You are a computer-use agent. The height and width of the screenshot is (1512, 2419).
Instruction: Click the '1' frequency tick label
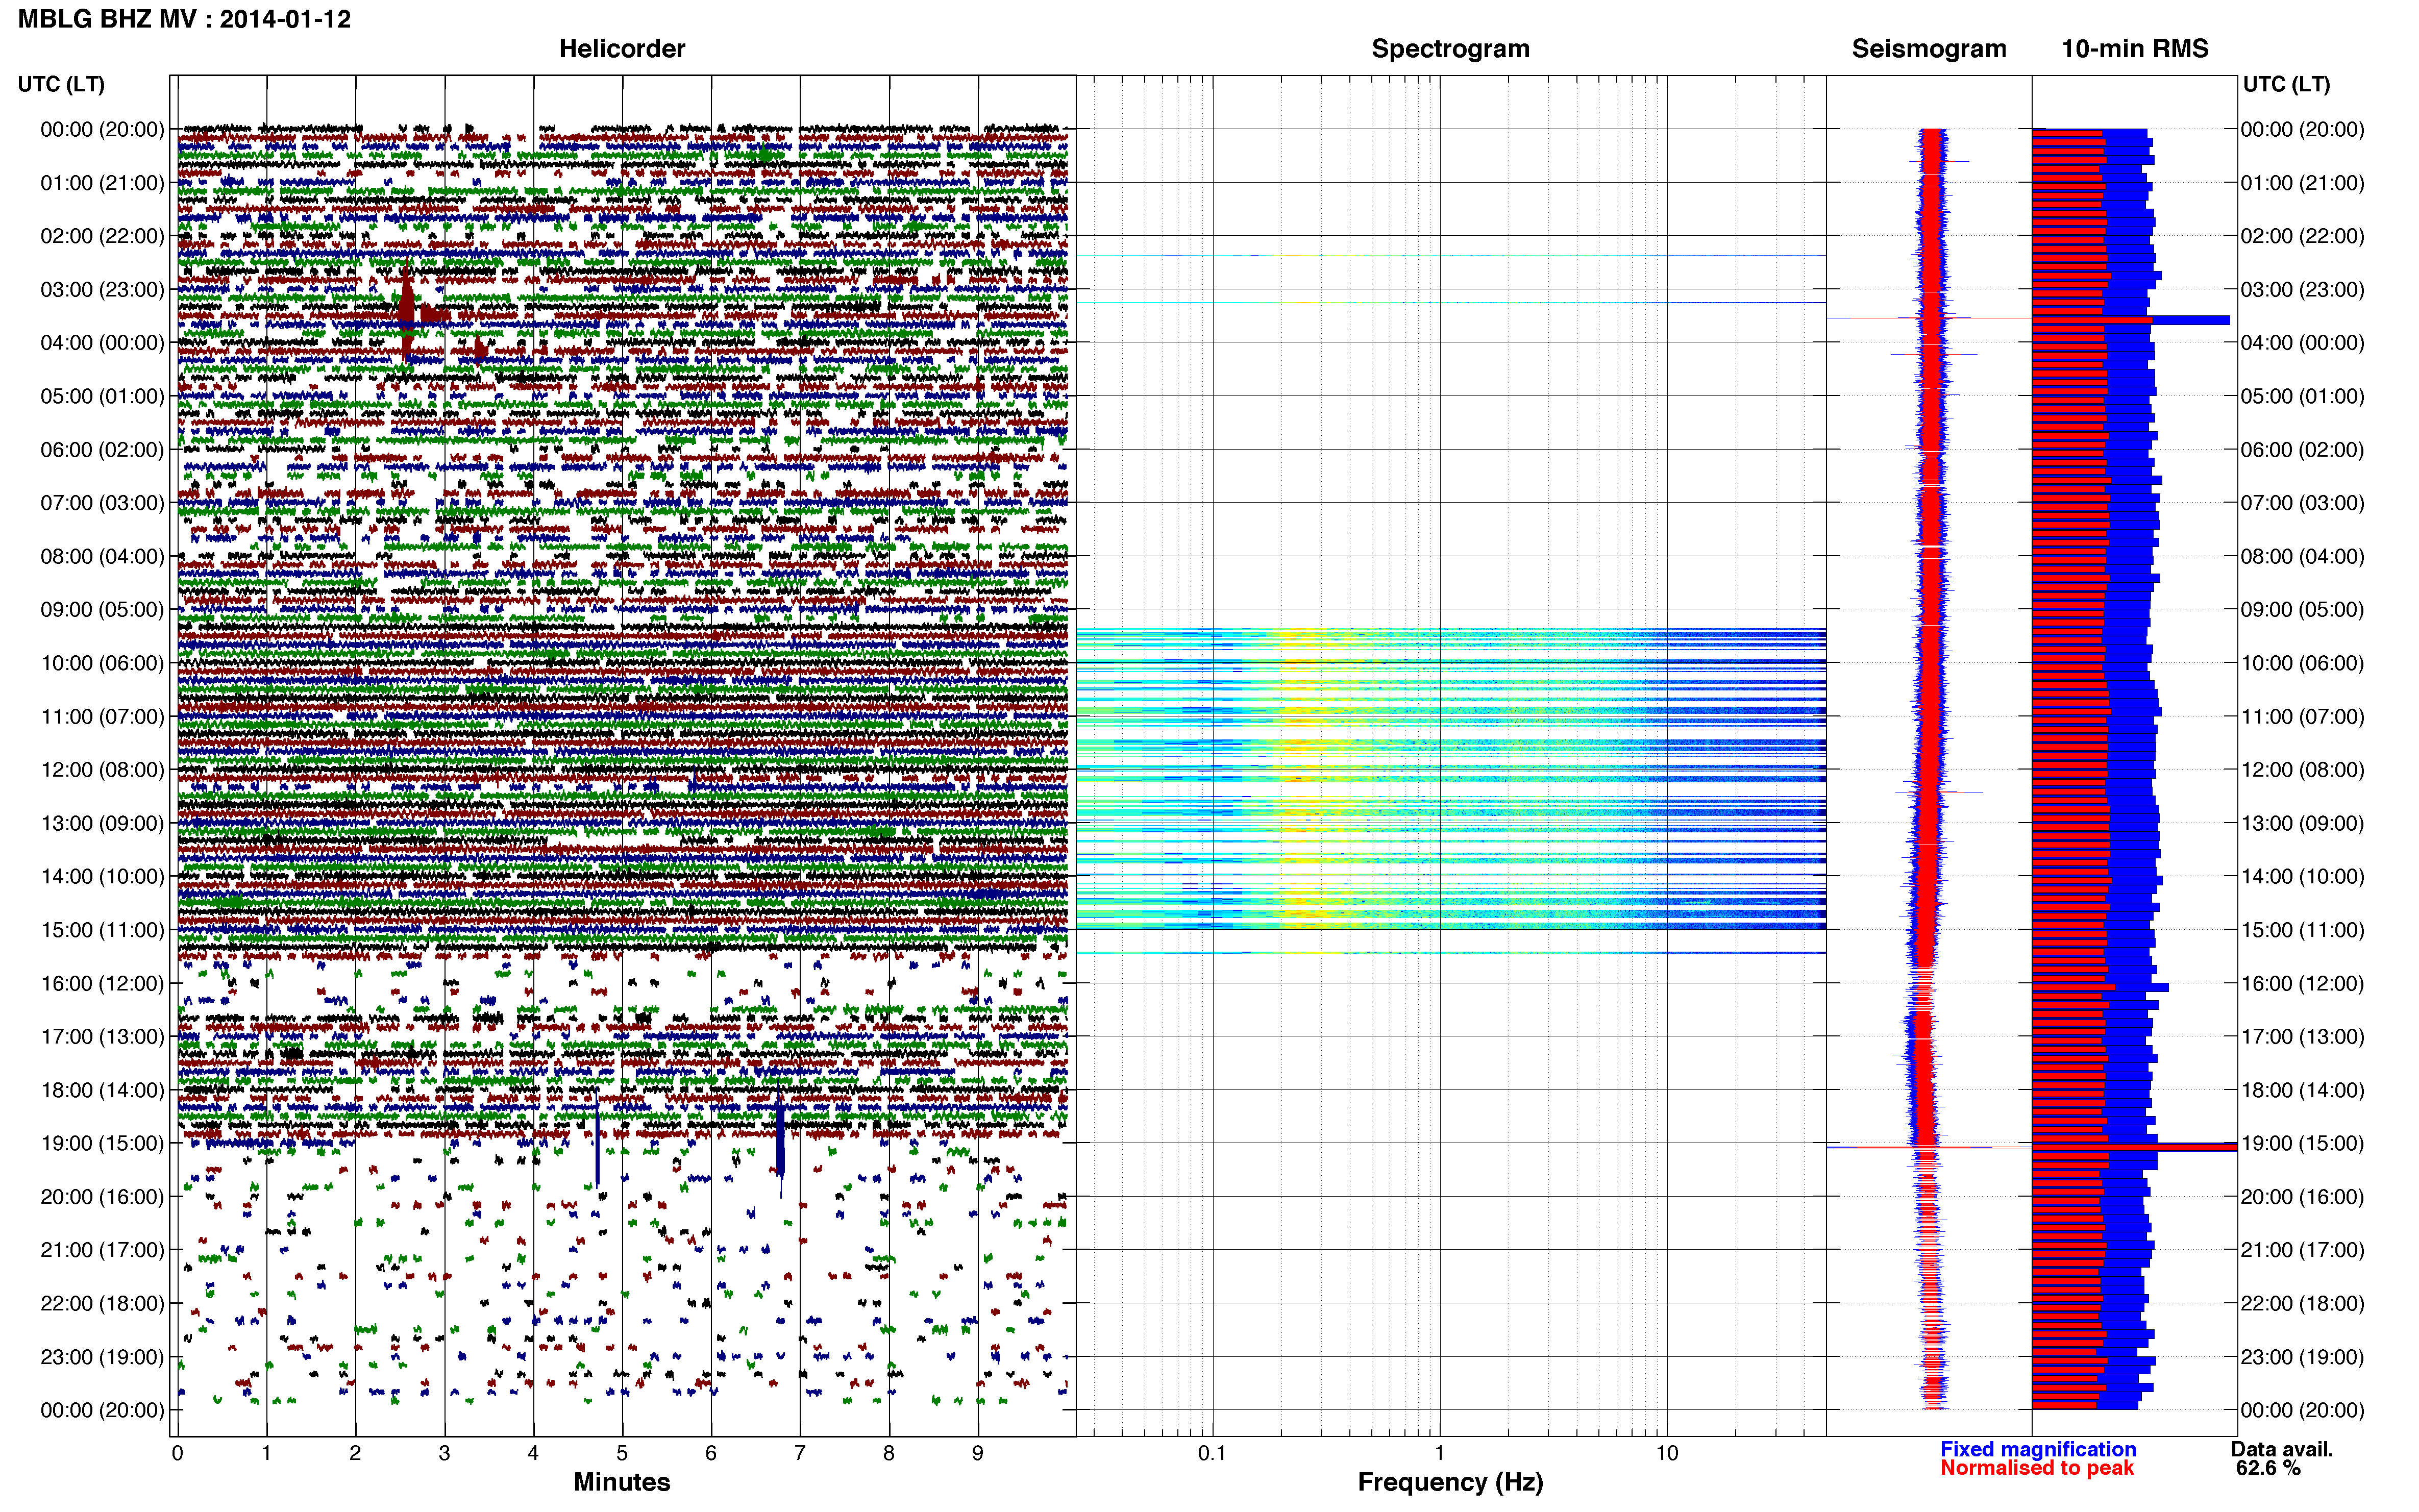point(1439,1453)
